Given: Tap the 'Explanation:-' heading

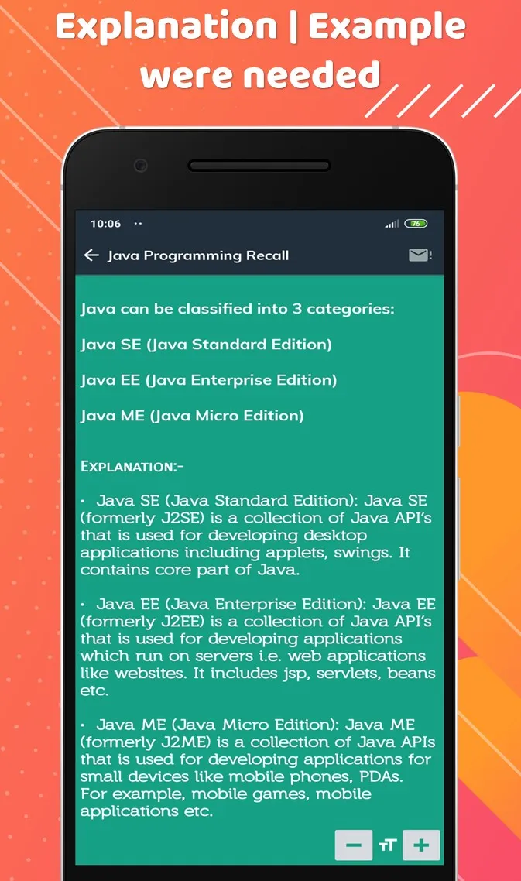Looking at the screenshot, I should 132,466.
